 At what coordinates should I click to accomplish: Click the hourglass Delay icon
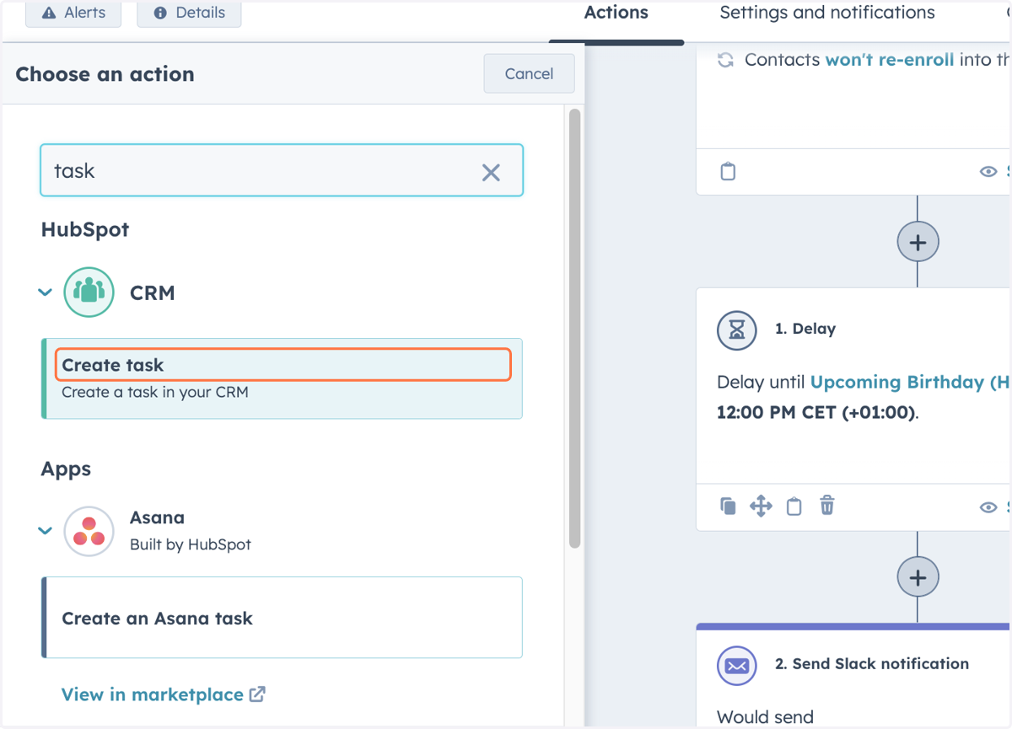tap(737, 329)
